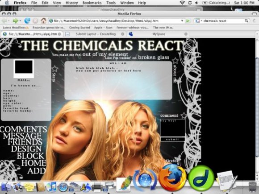Screen dimensions: 259x194
Task: Click the COMMENTS link
Action: [x=24, y=129]
